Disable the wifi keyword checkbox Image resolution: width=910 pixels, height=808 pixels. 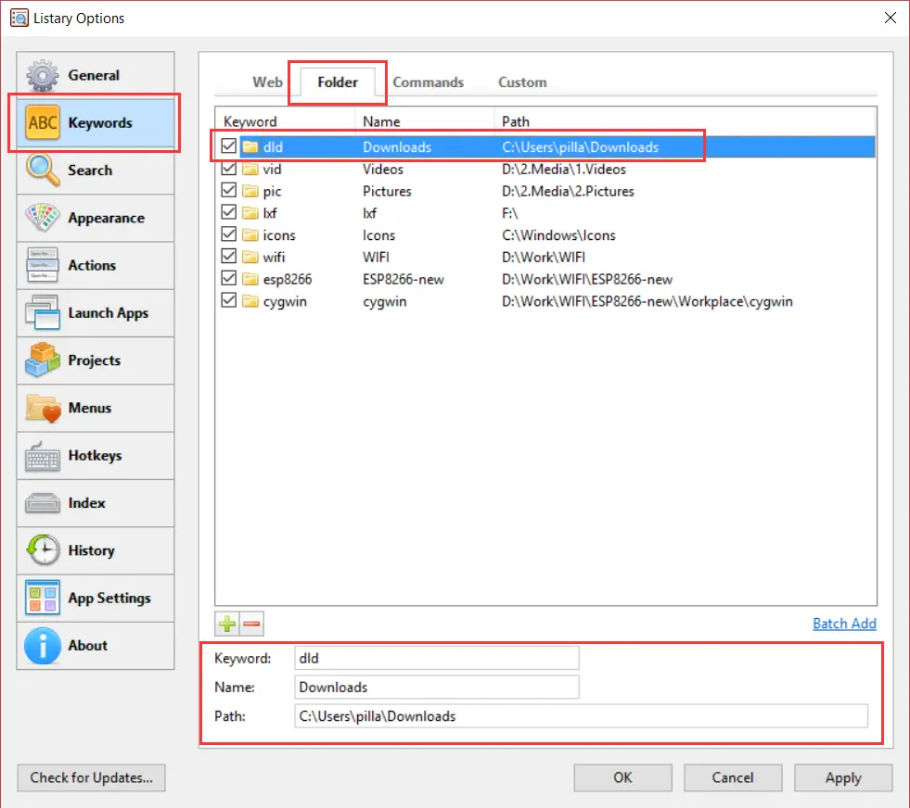229,256
